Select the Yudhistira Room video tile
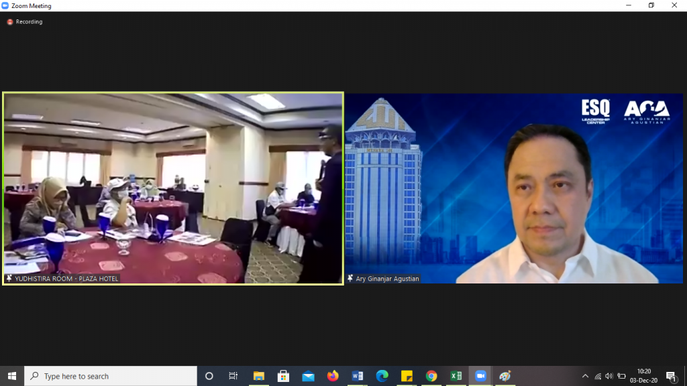 (173, 188)
